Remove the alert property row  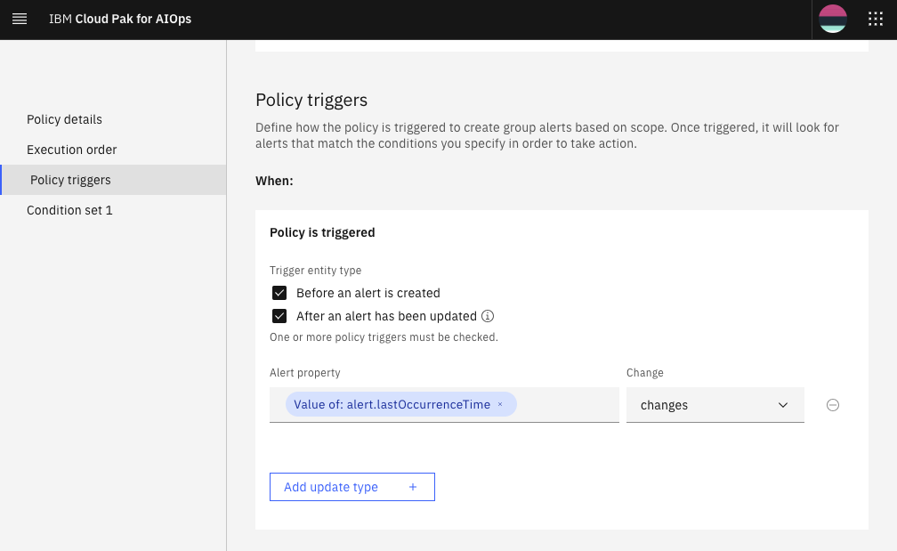tap(832, 405)
